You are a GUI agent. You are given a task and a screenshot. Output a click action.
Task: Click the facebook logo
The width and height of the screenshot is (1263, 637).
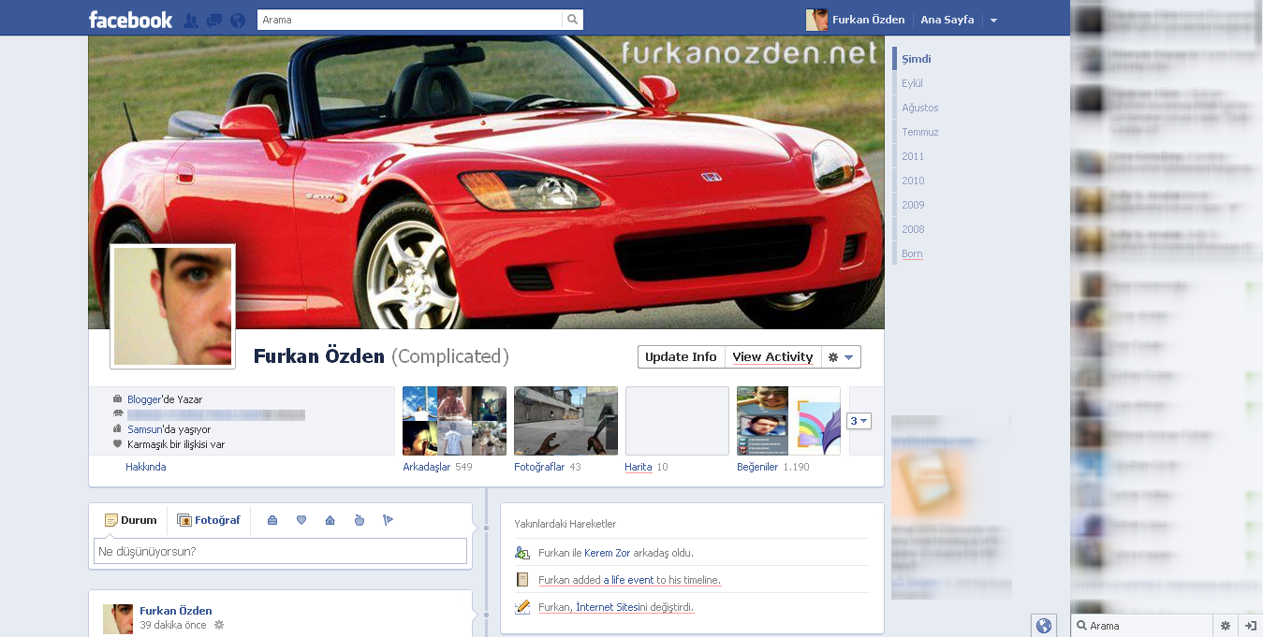coord(130,20)
